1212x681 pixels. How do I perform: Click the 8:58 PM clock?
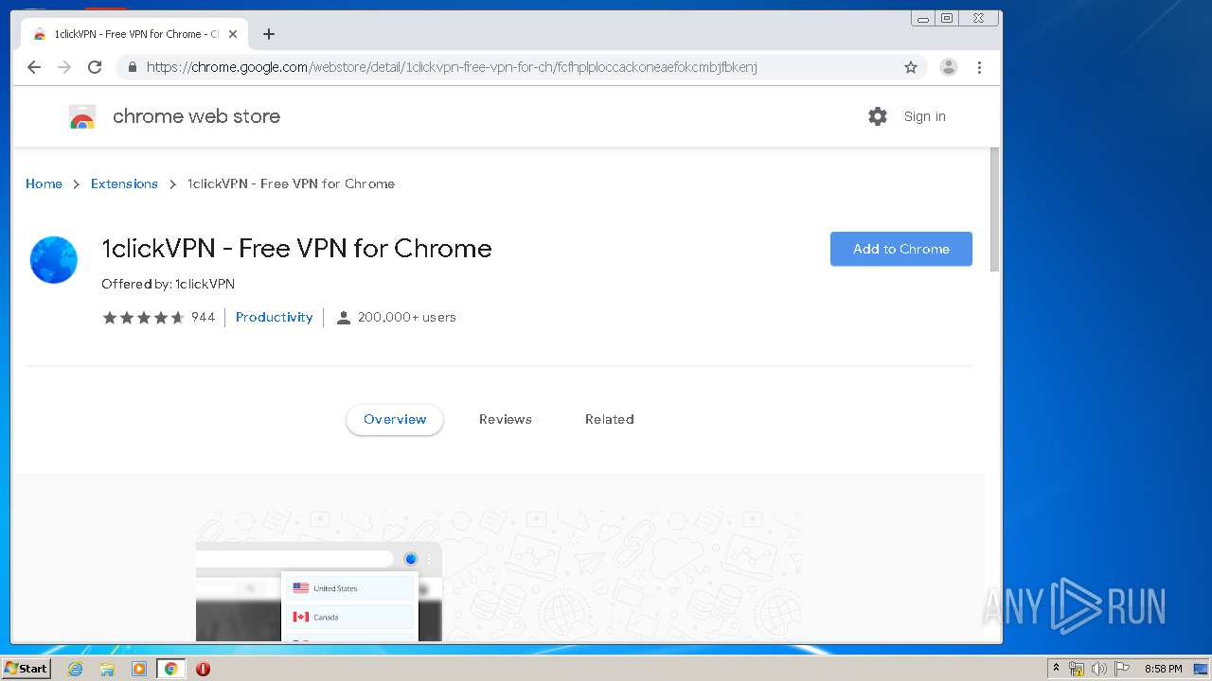1163,669
